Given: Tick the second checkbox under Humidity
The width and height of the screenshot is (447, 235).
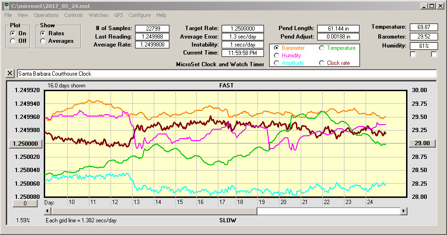Looking at the screenshot, I should (434, 54).
